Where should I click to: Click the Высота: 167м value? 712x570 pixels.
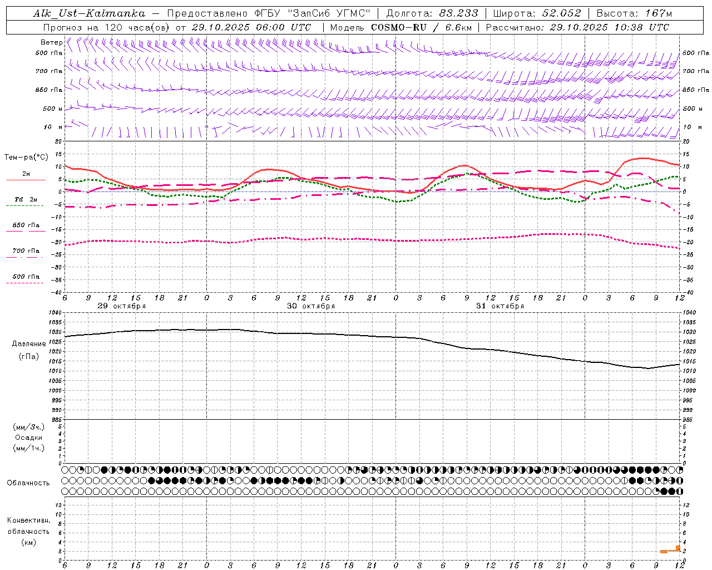(x=634, y=13)
